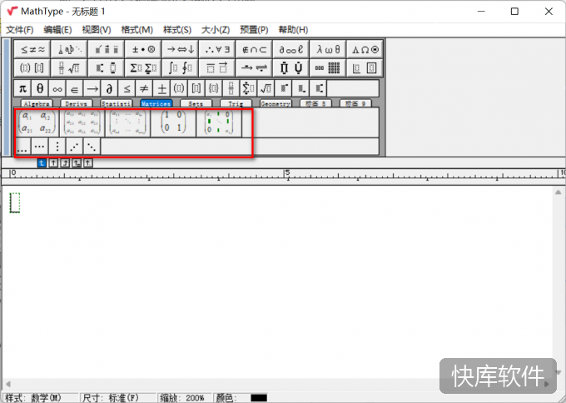566x403 pixels.
Task: Select the center-aligned tab stop button
Action: tap(53, 163)
